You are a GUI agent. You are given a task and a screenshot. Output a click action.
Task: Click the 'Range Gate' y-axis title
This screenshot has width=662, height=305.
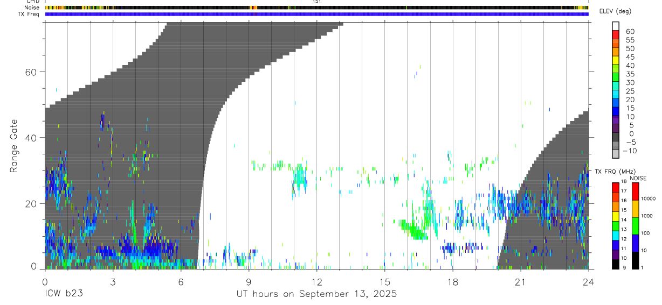14,145
